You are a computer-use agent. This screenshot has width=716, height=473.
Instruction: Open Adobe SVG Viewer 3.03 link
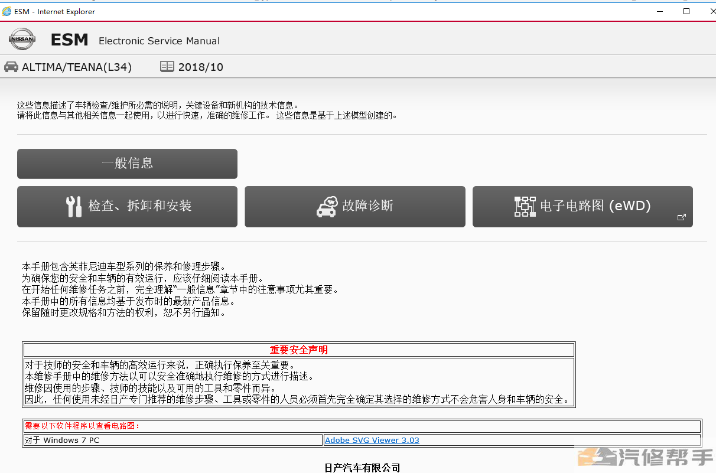[372, 440]
